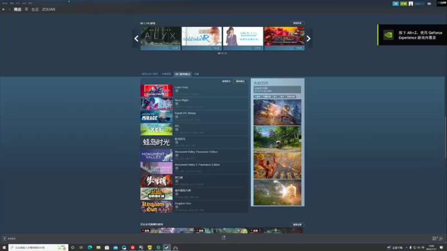Open the Kayak VR: Mirage list entry
447x251 pixels.
[x=194, y=117]
